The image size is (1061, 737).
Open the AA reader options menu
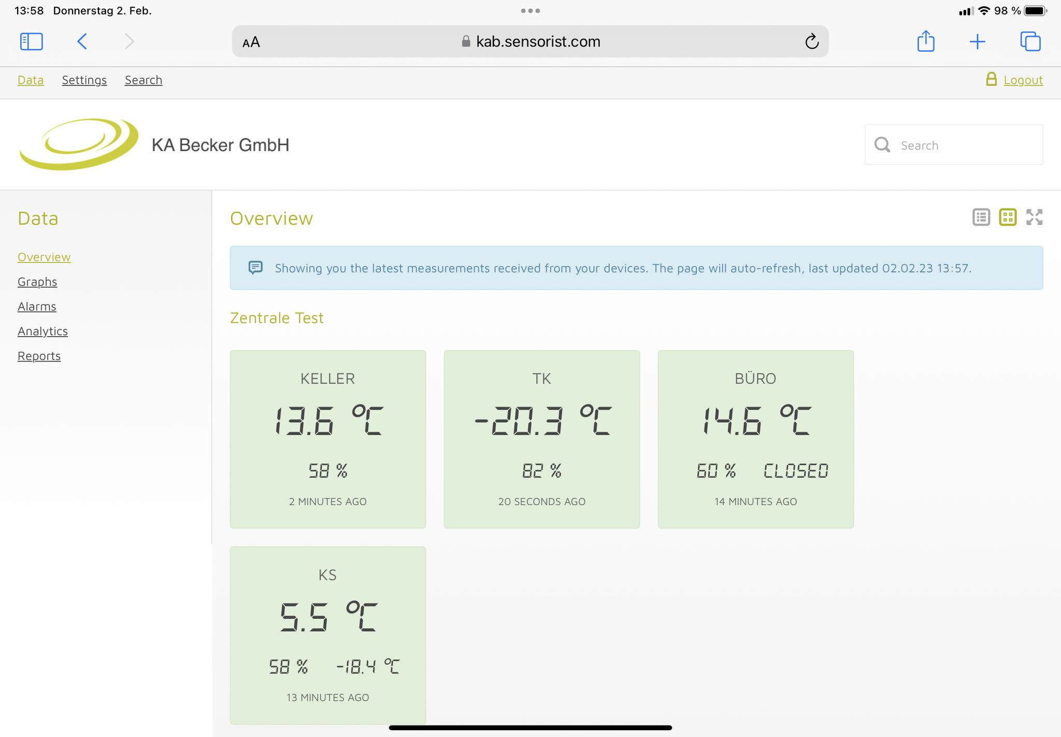point(251,42)
